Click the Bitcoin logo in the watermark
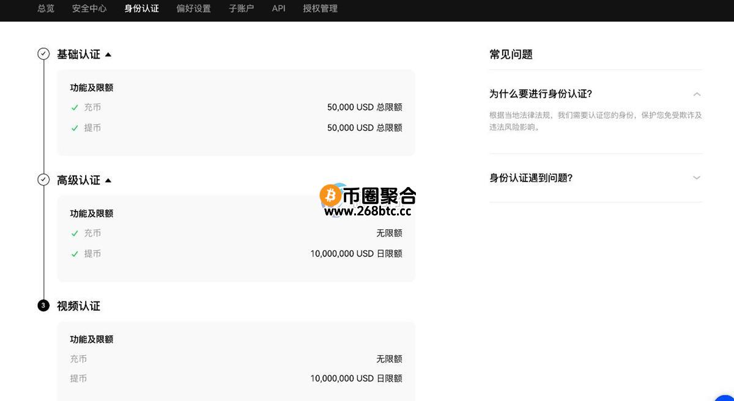The image size is (734, 401). (330, 196)
